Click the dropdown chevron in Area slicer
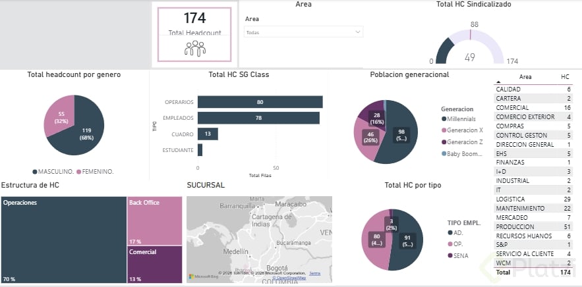582x287 pixels. coord(358,32)
